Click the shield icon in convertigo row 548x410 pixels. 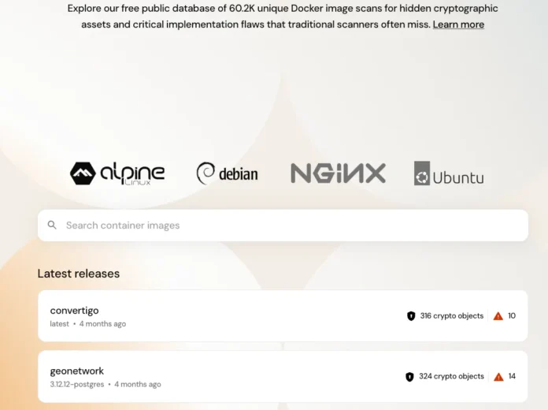(x=411, y=316)
